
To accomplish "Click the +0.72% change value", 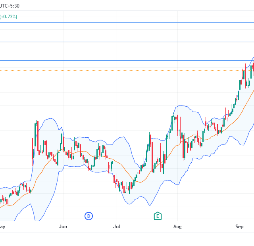I will pos(8,17).
